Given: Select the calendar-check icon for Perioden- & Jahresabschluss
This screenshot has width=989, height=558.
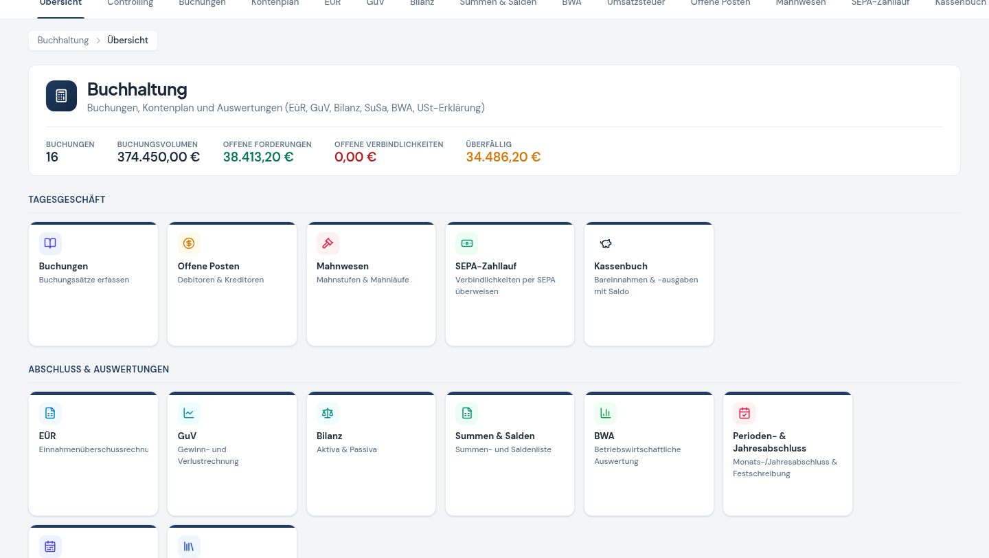Looking at the screenshot, I should pyautogui.click(x=744, y=413).
